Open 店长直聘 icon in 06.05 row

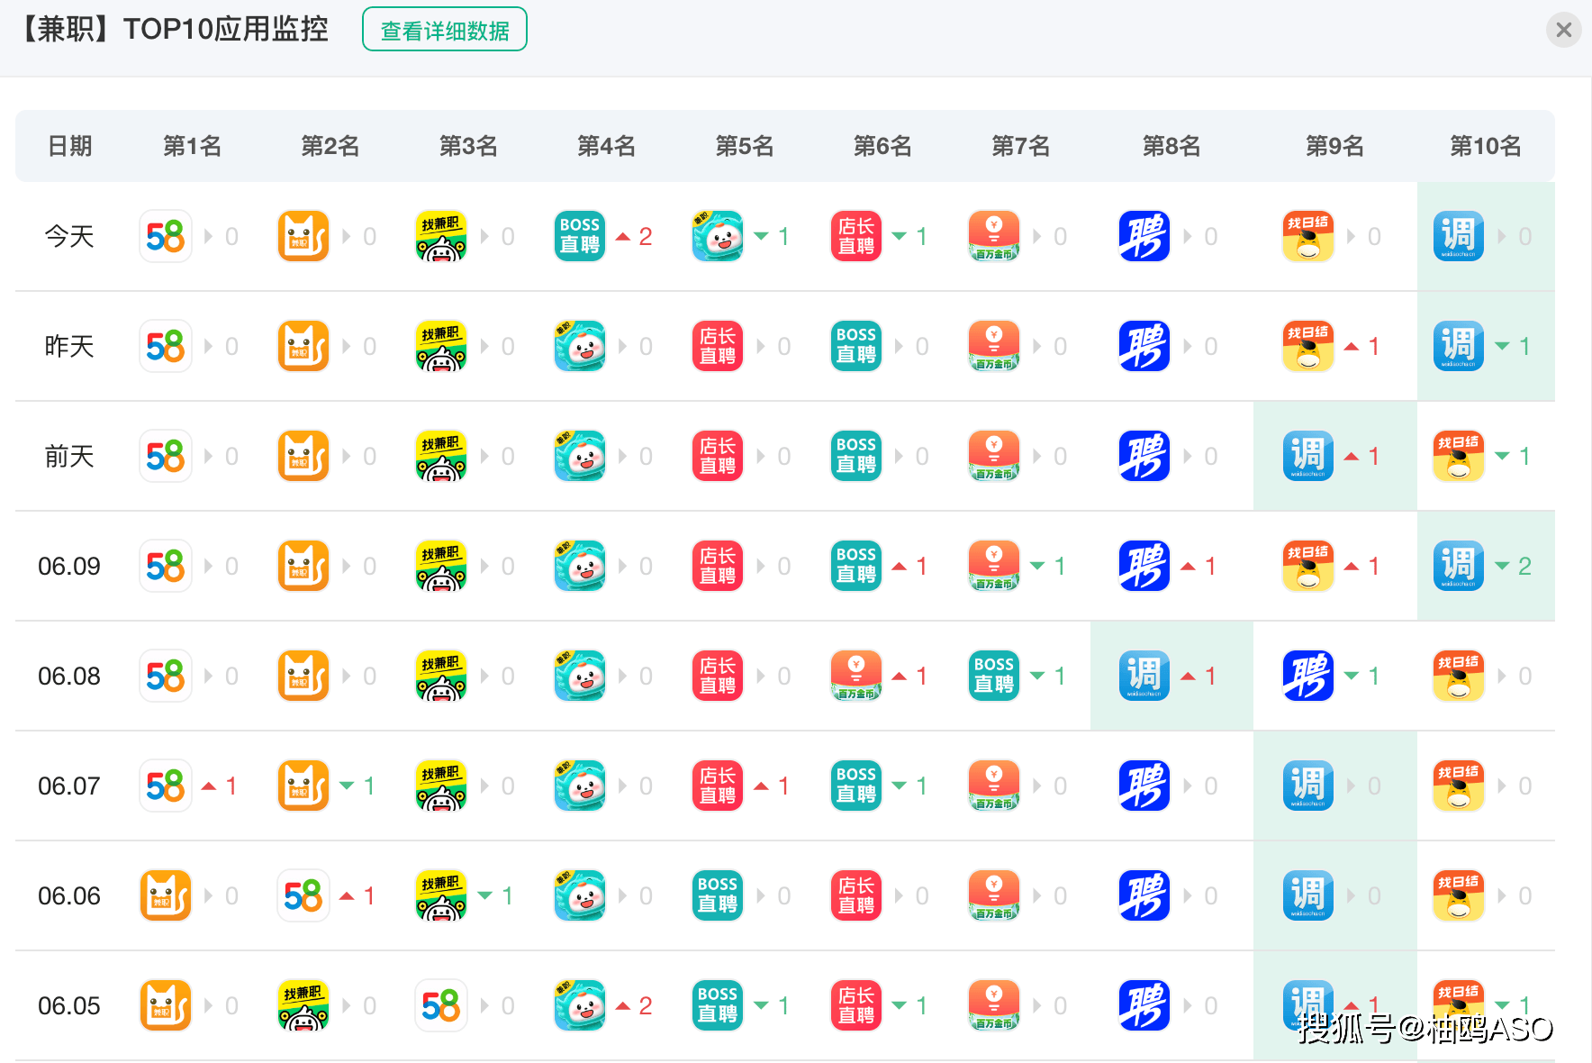[856, 1005]
